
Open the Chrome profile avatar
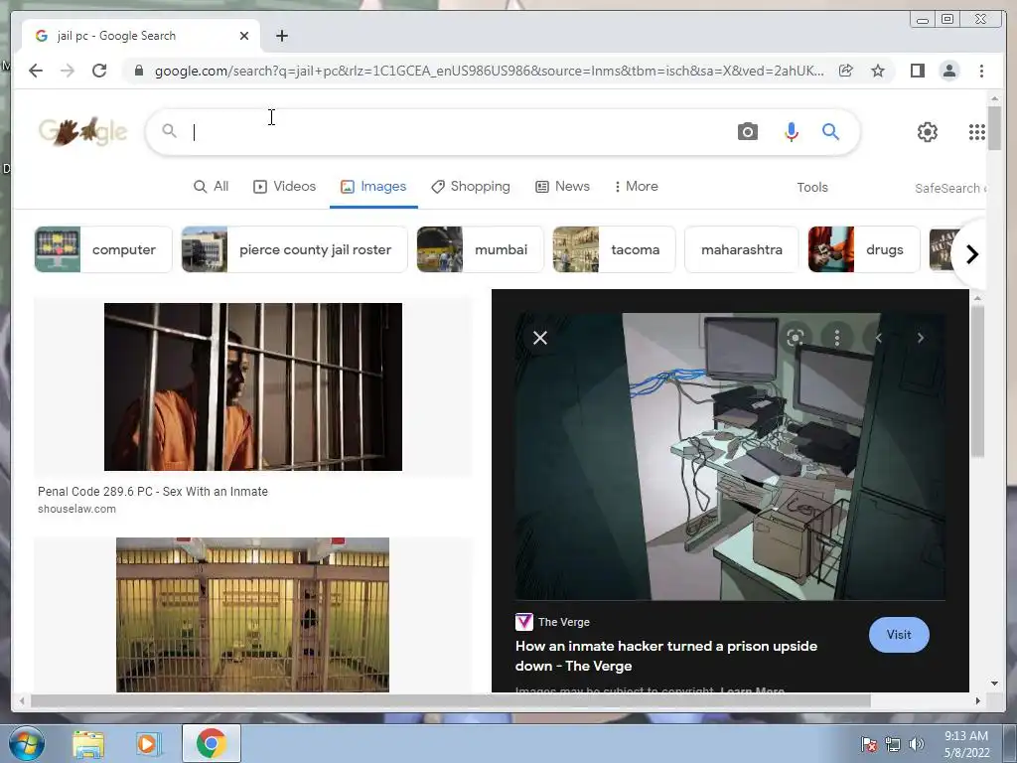point(949,71)
